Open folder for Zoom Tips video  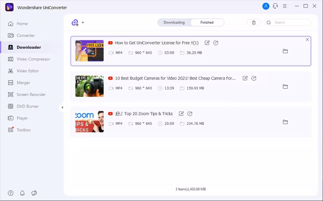click(285, 122)
